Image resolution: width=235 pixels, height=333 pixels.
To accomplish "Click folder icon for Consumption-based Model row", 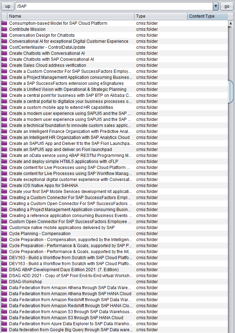I will pos(4,23).
